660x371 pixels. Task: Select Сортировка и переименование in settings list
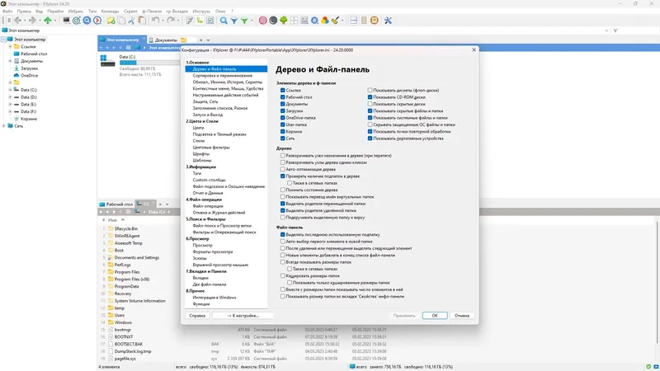coord(222,75)
